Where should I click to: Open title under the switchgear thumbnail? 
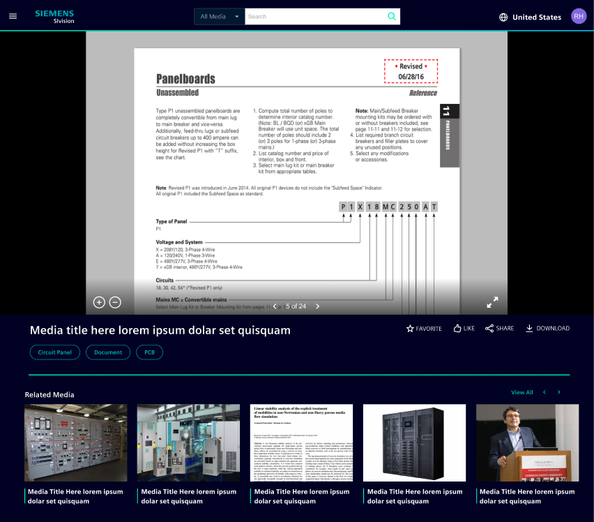(75, 496)
